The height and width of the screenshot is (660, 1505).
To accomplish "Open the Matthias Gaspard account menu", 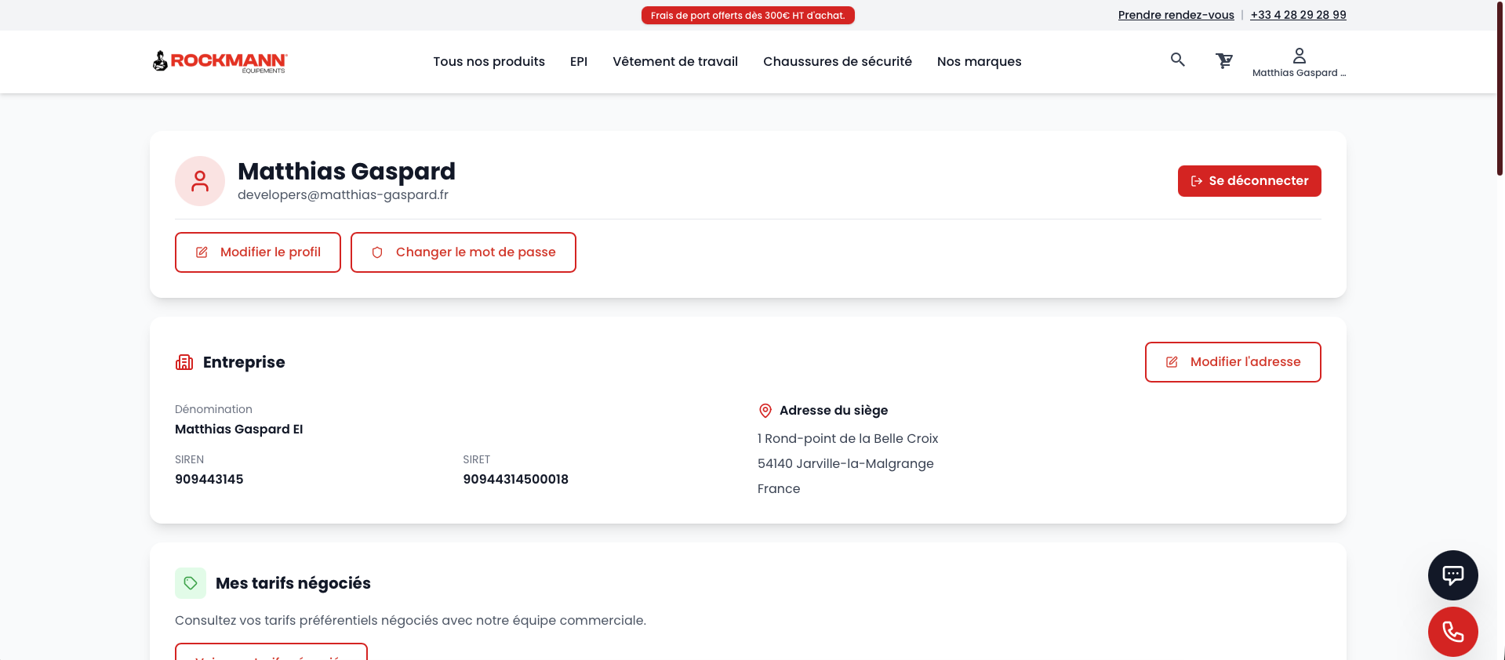I will (x=1299, y=63).
